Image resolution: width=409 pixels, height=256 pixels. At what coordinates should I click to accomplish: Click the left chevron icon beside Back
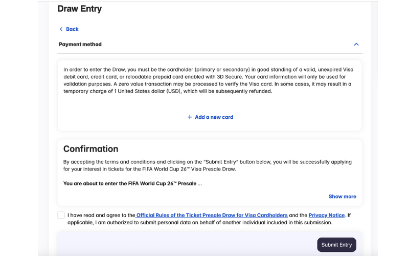tap(61, 29)
